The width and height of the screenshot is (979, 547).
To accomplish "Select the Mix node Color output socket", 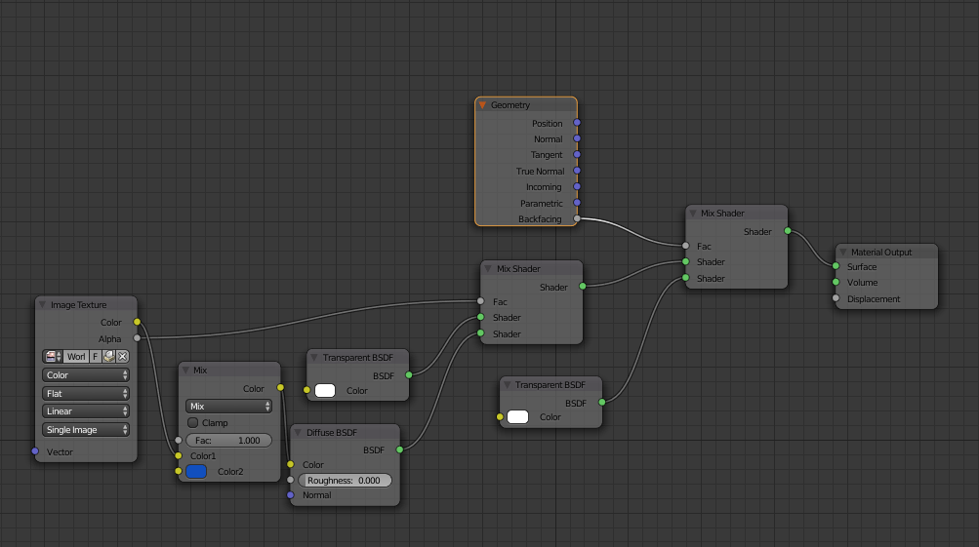I will point(280,388).
